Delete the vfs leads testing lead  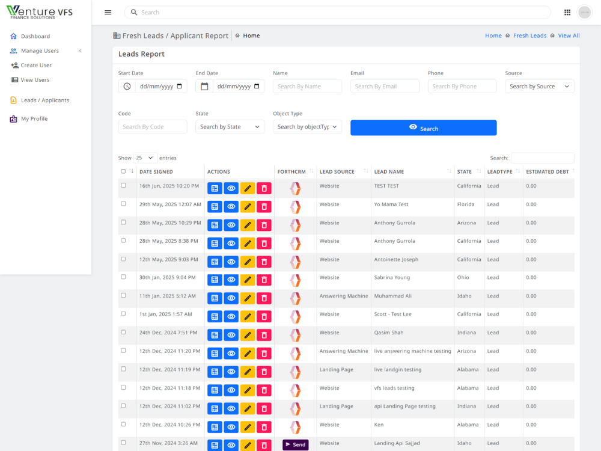(x=264, y=390)
